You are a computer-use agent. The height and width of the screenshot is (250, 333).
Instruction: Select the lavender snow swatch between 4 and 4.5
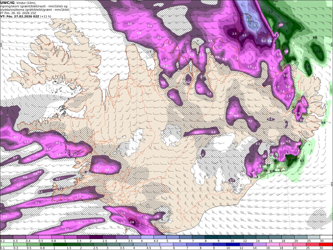point(147,237)
